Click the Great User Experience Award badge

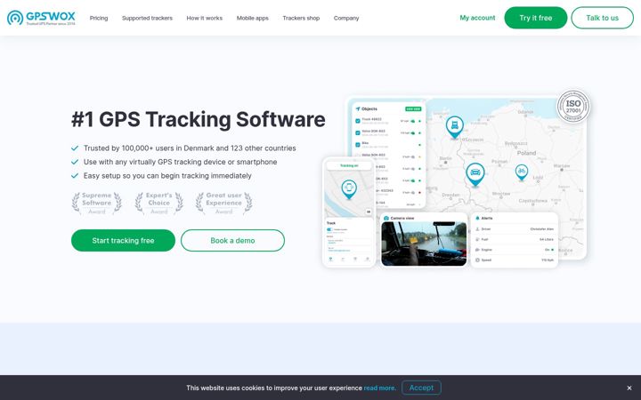click(223, 203)
